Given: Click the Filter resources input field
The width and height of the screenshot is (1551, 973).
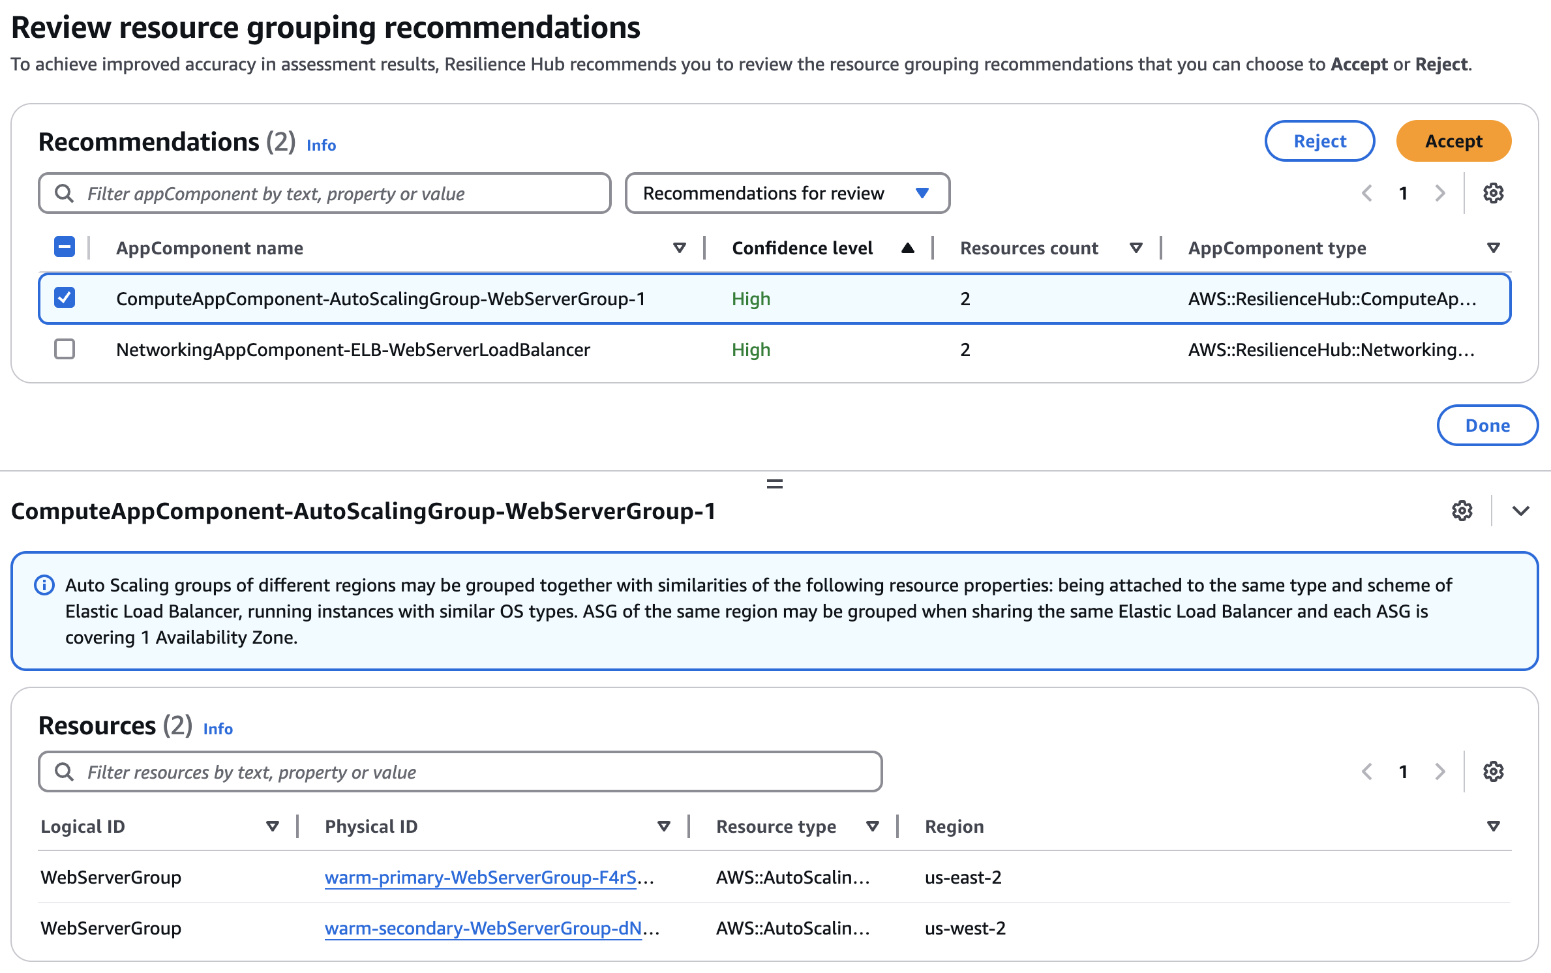Looking at the screenshot, I should (457, 771).
